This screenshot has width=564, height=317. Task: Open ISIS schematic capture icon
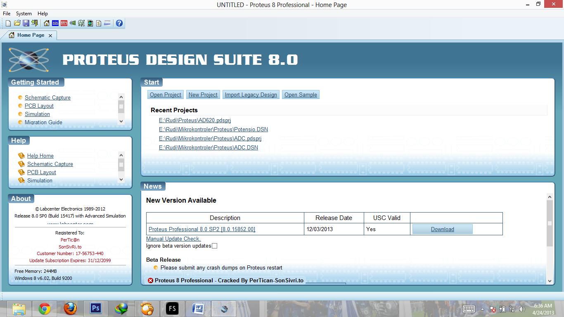(55, 23)
